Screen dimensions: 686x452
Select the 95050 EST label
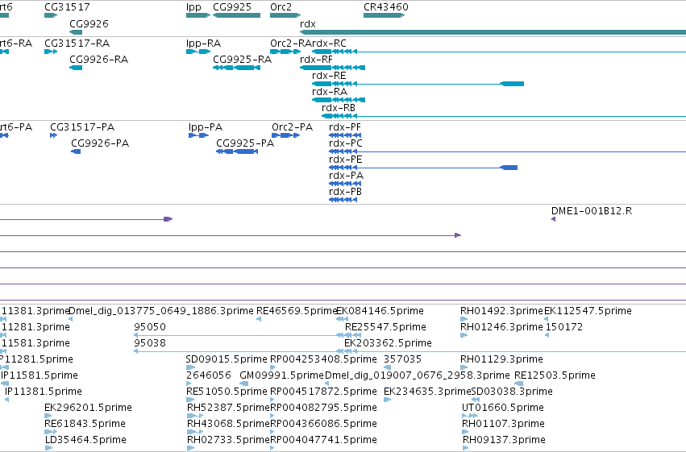tap(150, 327)
